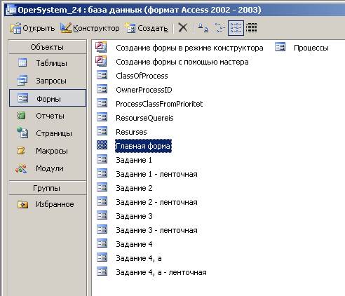The height and width of the screenshot is (296, 345).
Task: Select the Формы objects section
Action: coord(48,98)
